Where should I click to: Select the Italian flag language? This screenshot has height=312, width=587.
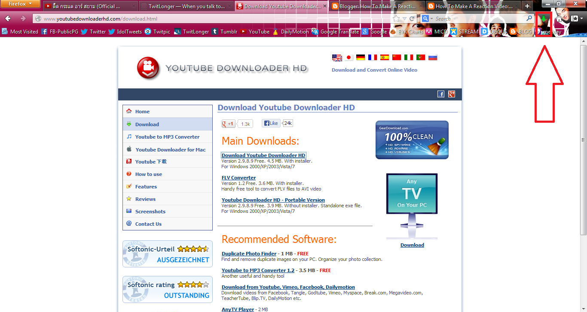[409, 57]
